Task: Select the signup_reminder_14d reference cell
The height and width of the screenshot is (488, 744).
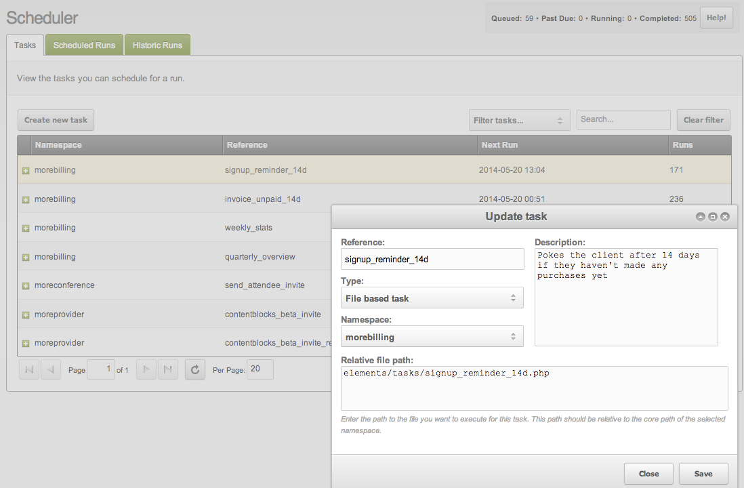Action: coord(266,170)
